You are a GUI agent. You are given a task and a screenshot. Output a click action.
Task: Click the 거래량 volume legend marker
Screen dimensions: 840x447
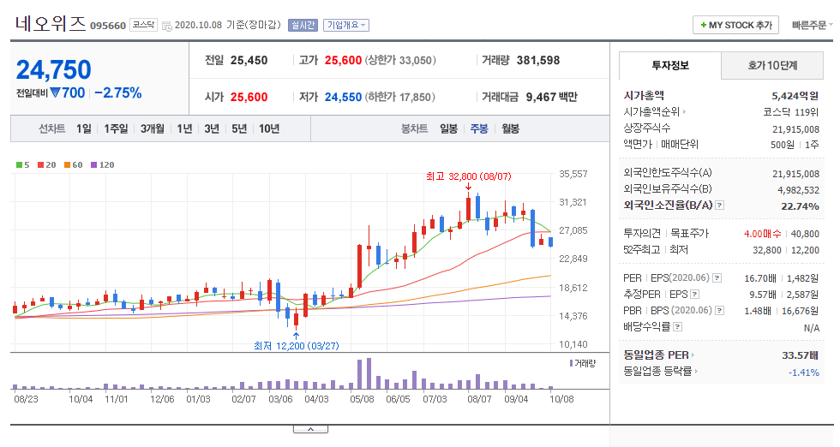[582, 363]
